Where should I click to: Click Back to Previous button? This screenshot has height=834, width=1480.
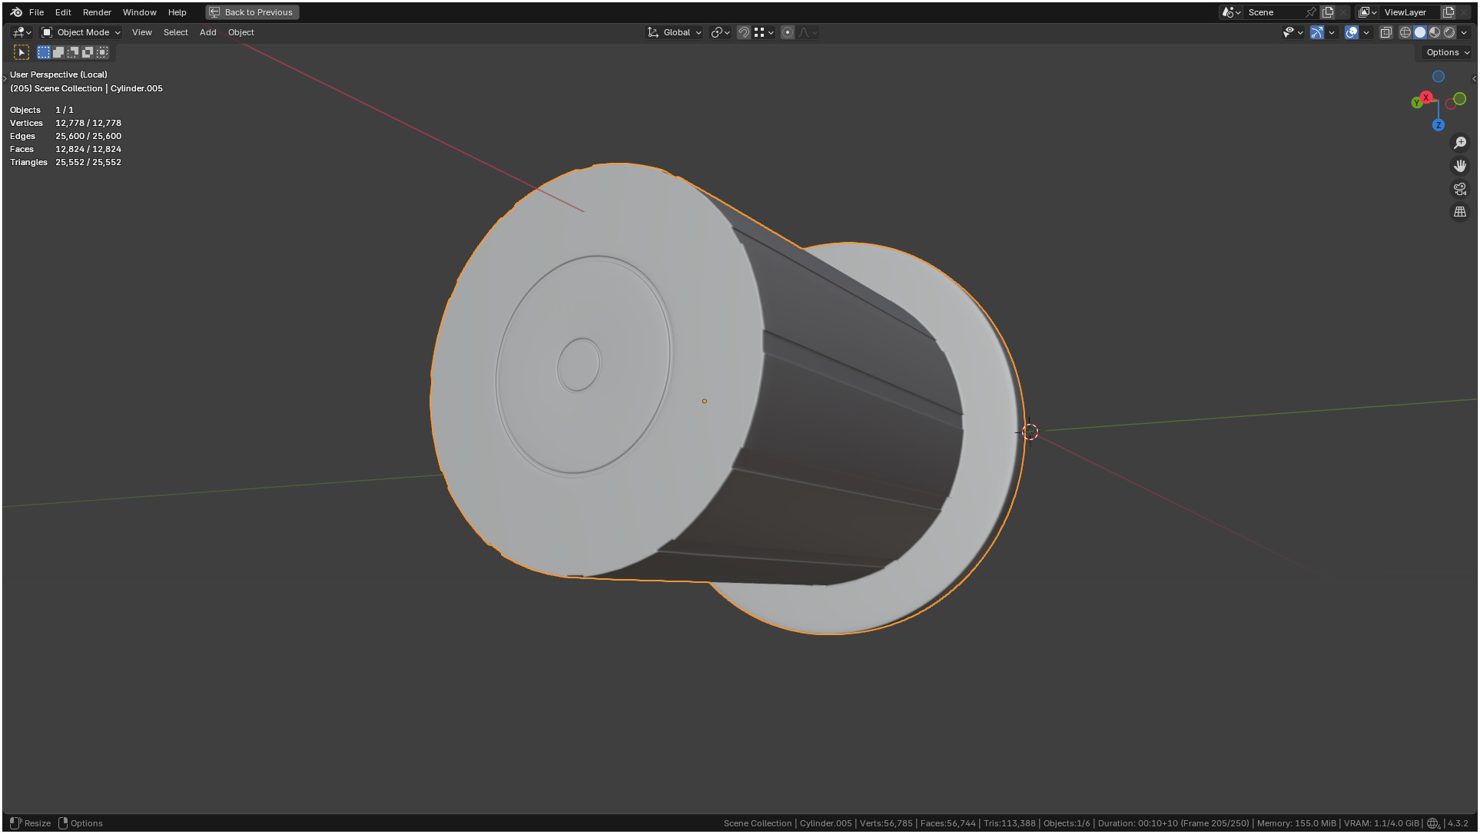pos(252,12)
